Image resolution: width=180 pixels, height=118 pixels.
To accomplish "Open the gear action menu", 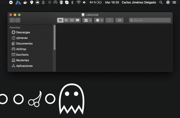I will 99,20.
